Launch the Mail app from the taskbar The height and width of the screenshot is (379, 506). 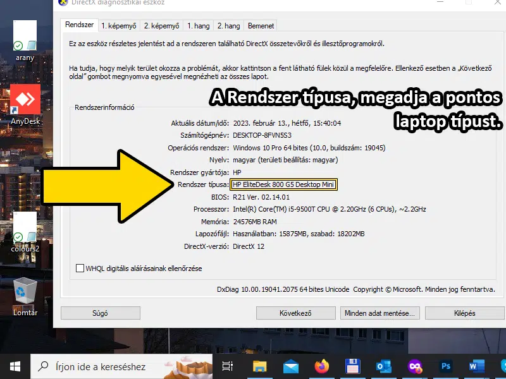pos(291,366)
